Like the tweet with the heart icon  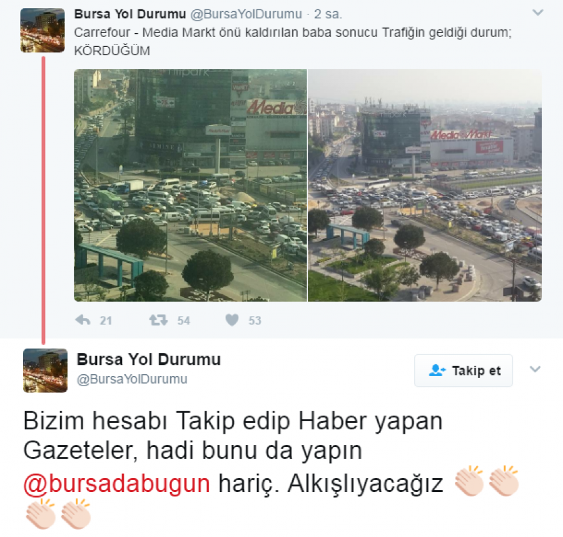[232, 320]
